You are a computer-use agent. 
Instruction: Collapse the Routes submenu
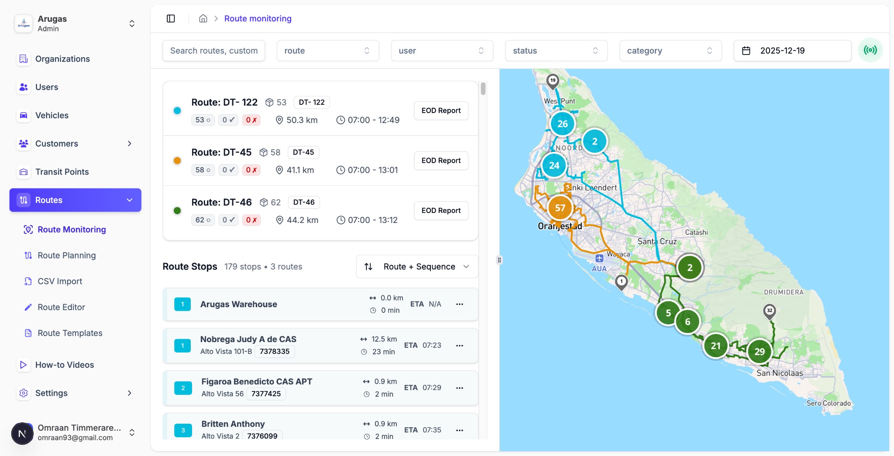[129, 200]
